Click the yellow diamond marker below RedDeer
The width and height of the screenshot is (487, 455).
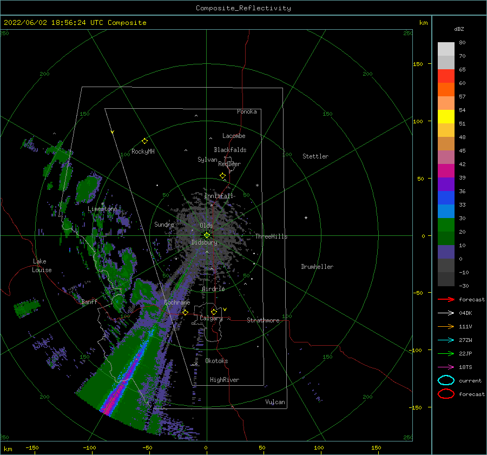tap(222, 176)
